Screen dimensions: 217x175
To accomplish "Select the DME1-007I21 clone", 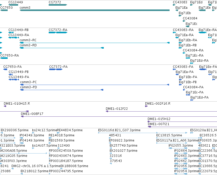I will coord(182,127).
